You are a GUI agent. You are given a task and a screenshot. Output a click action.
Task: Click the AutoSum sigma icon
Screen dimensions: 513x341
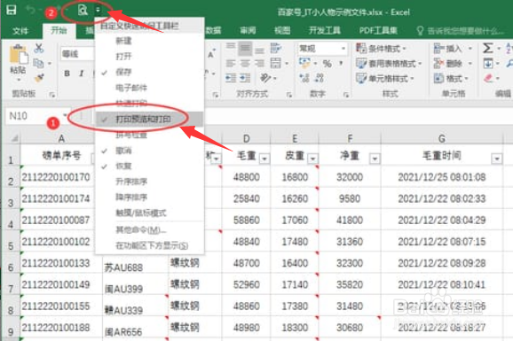(487, 48)
